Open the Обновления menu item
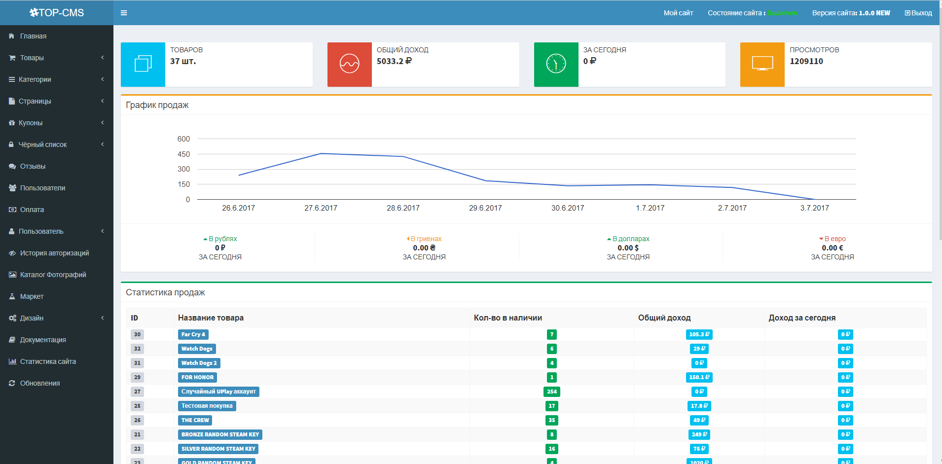Image resolution: width=942 pixels, height=464 pixels. (x=57, y=383)
